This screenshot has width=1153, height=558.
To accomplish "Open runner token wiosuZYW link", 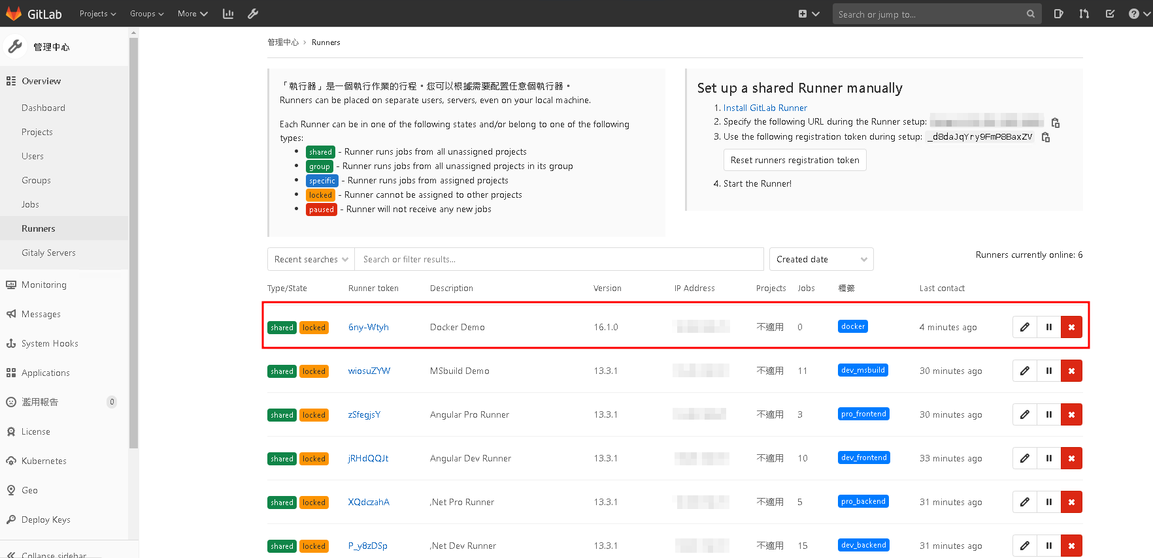I will [x=369, y=371].
